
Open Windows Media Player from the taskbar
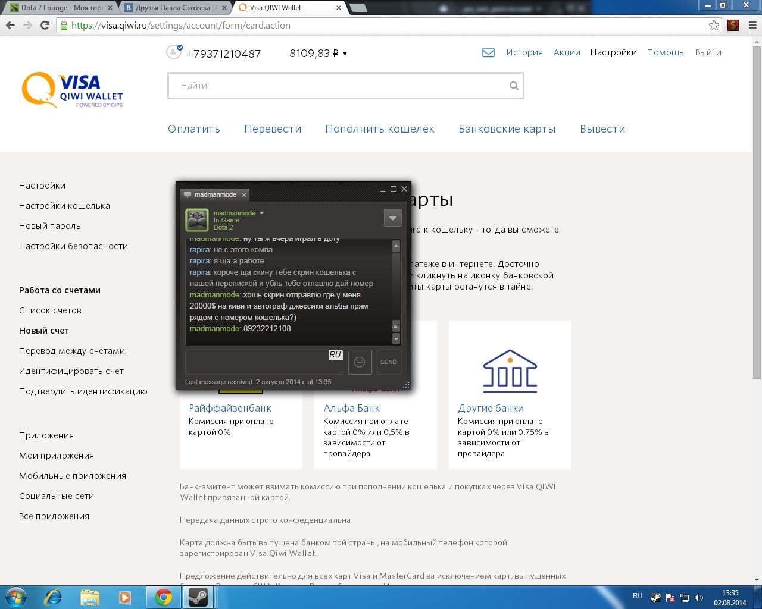pos(126,597)
